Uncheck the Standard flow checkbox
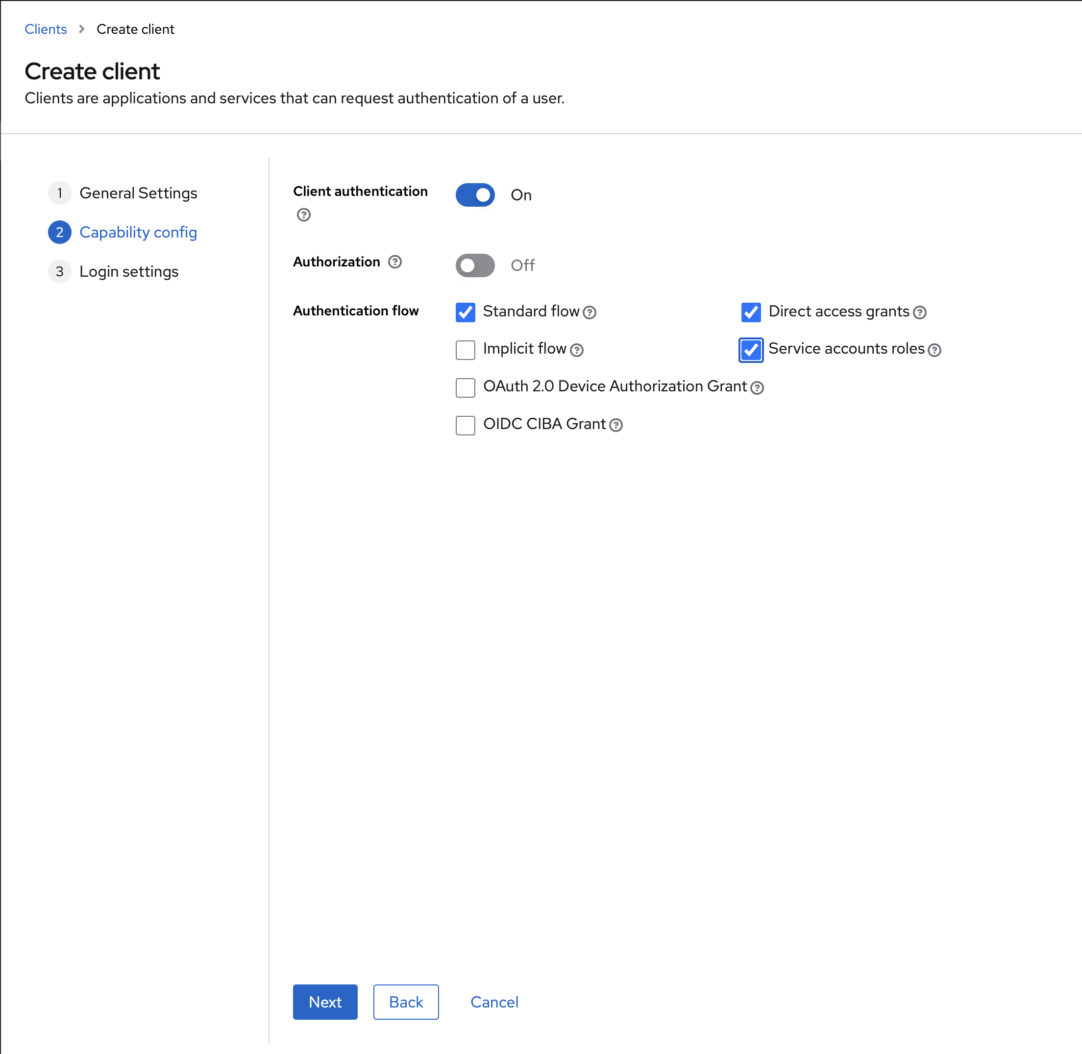 pyautogui.click(x=466, y=312)
